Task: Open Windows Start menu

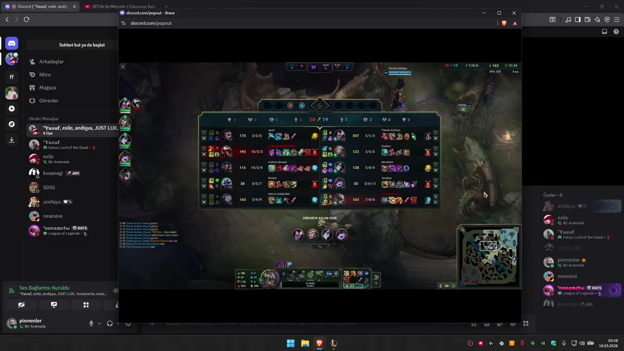Action: click(291, 343)
